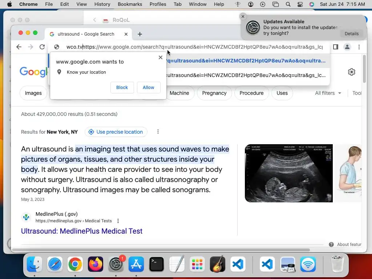Click the vertical scrollbar thumb
372x279 pixels.
point(364,69)
